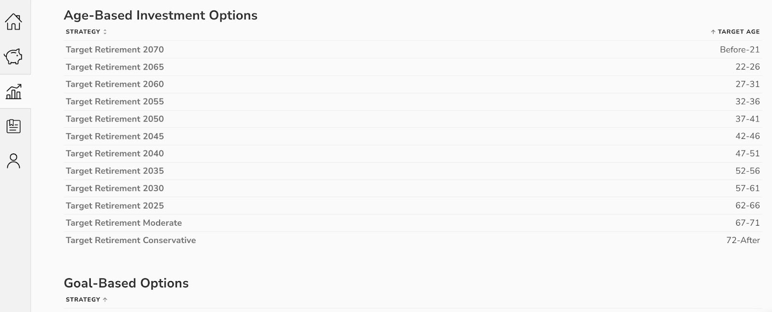Open Target Retirement 2065 row
The width and height of the screenshot is (772, 312).
[x=115, y=67]
